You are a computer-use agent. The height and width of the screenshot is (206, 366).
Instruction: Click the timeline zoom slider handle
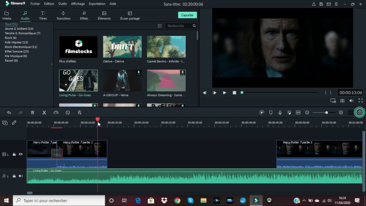point(327,113)
